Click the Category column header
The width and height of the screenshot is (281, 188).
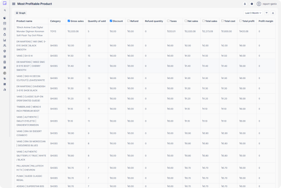coord(55,21)
